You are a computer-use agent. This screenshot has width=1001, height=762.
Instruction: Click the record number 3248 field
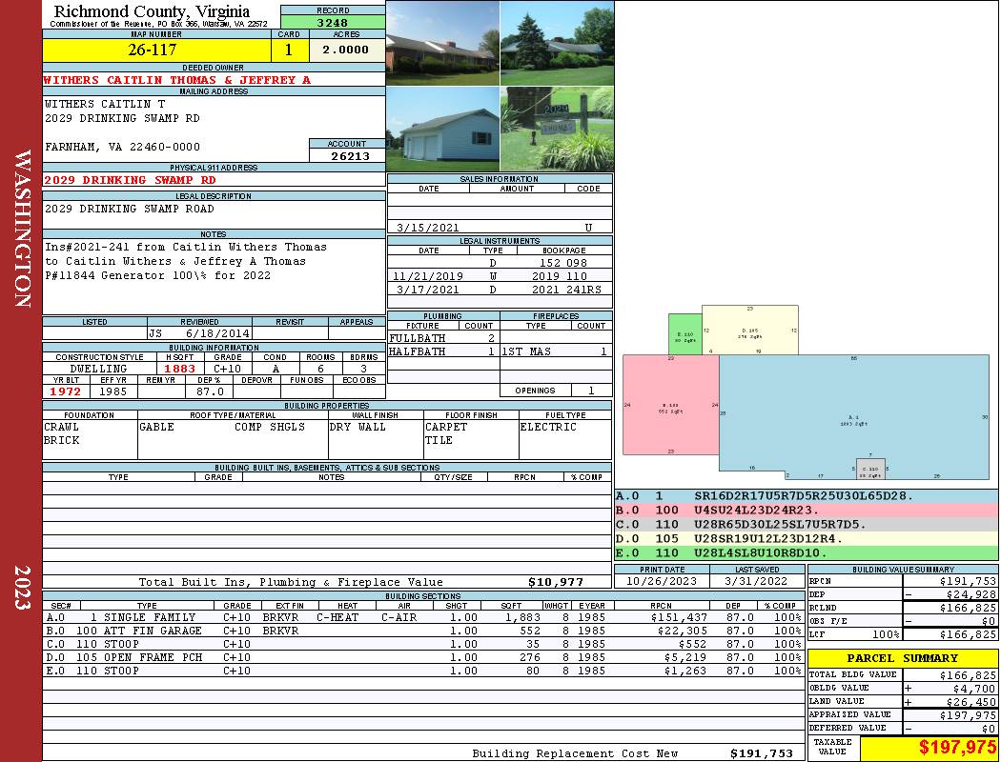point(333,22)
